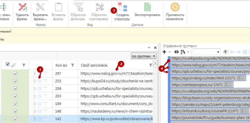250x123 pixels.
Task: Click the sigma button next to centerprogress.ru group
Action: click(228, 85)
